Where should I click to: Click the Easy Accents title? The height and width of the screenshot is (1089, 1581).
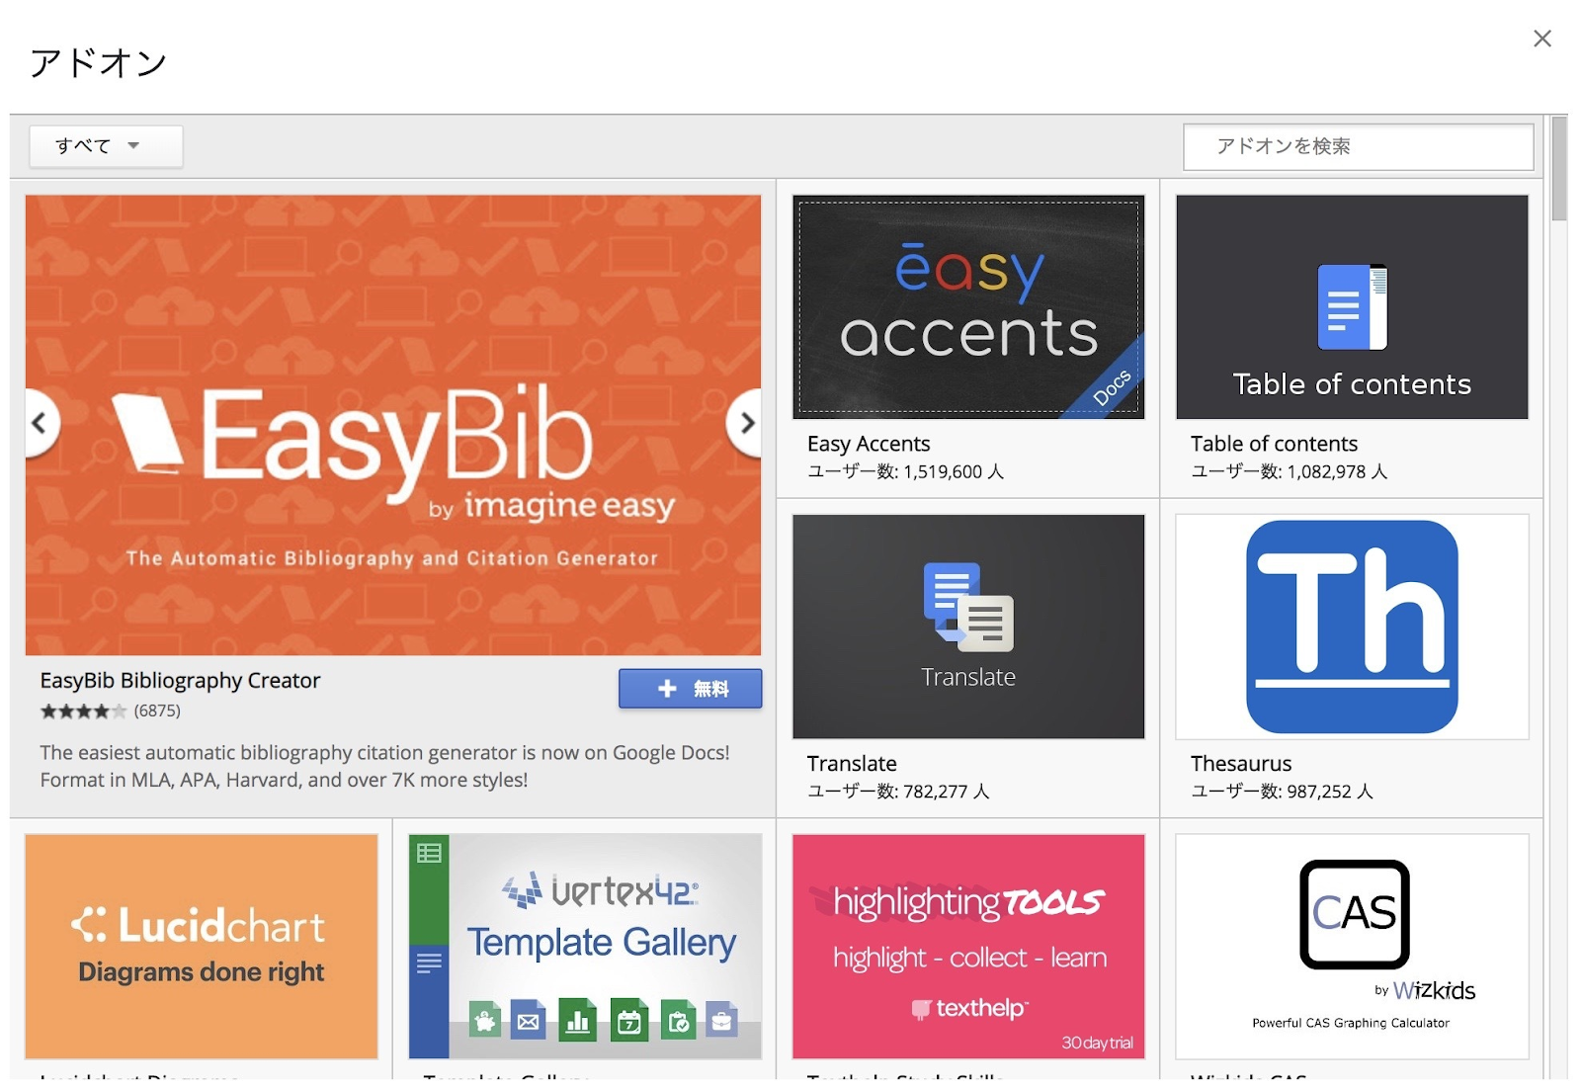[869, 444]
